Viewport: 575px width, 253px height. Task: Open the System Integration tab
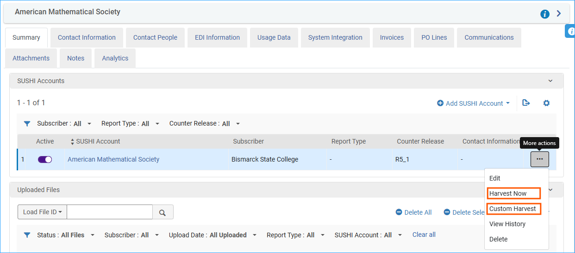[x=335, y=37]
